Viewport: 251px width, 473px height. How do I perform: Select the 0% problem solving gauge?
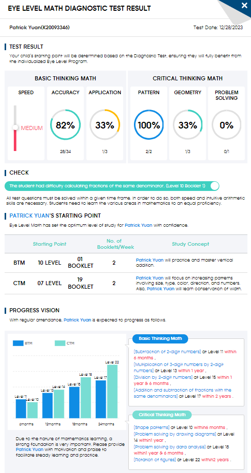(x=226, y=125)
